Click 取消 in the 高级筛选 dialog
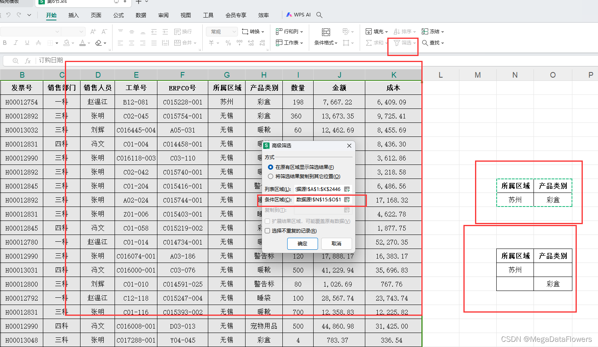This screenshot has height=347, width=598. coord(336,244)
